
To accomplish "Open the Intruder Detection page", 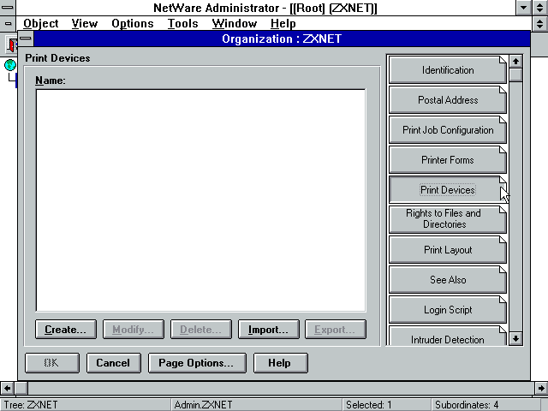I will point(447,337).
